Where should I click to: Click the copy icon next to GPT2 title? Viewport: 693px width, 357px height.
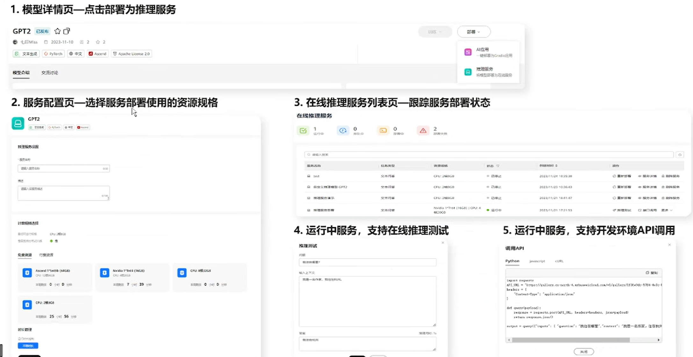66,31
